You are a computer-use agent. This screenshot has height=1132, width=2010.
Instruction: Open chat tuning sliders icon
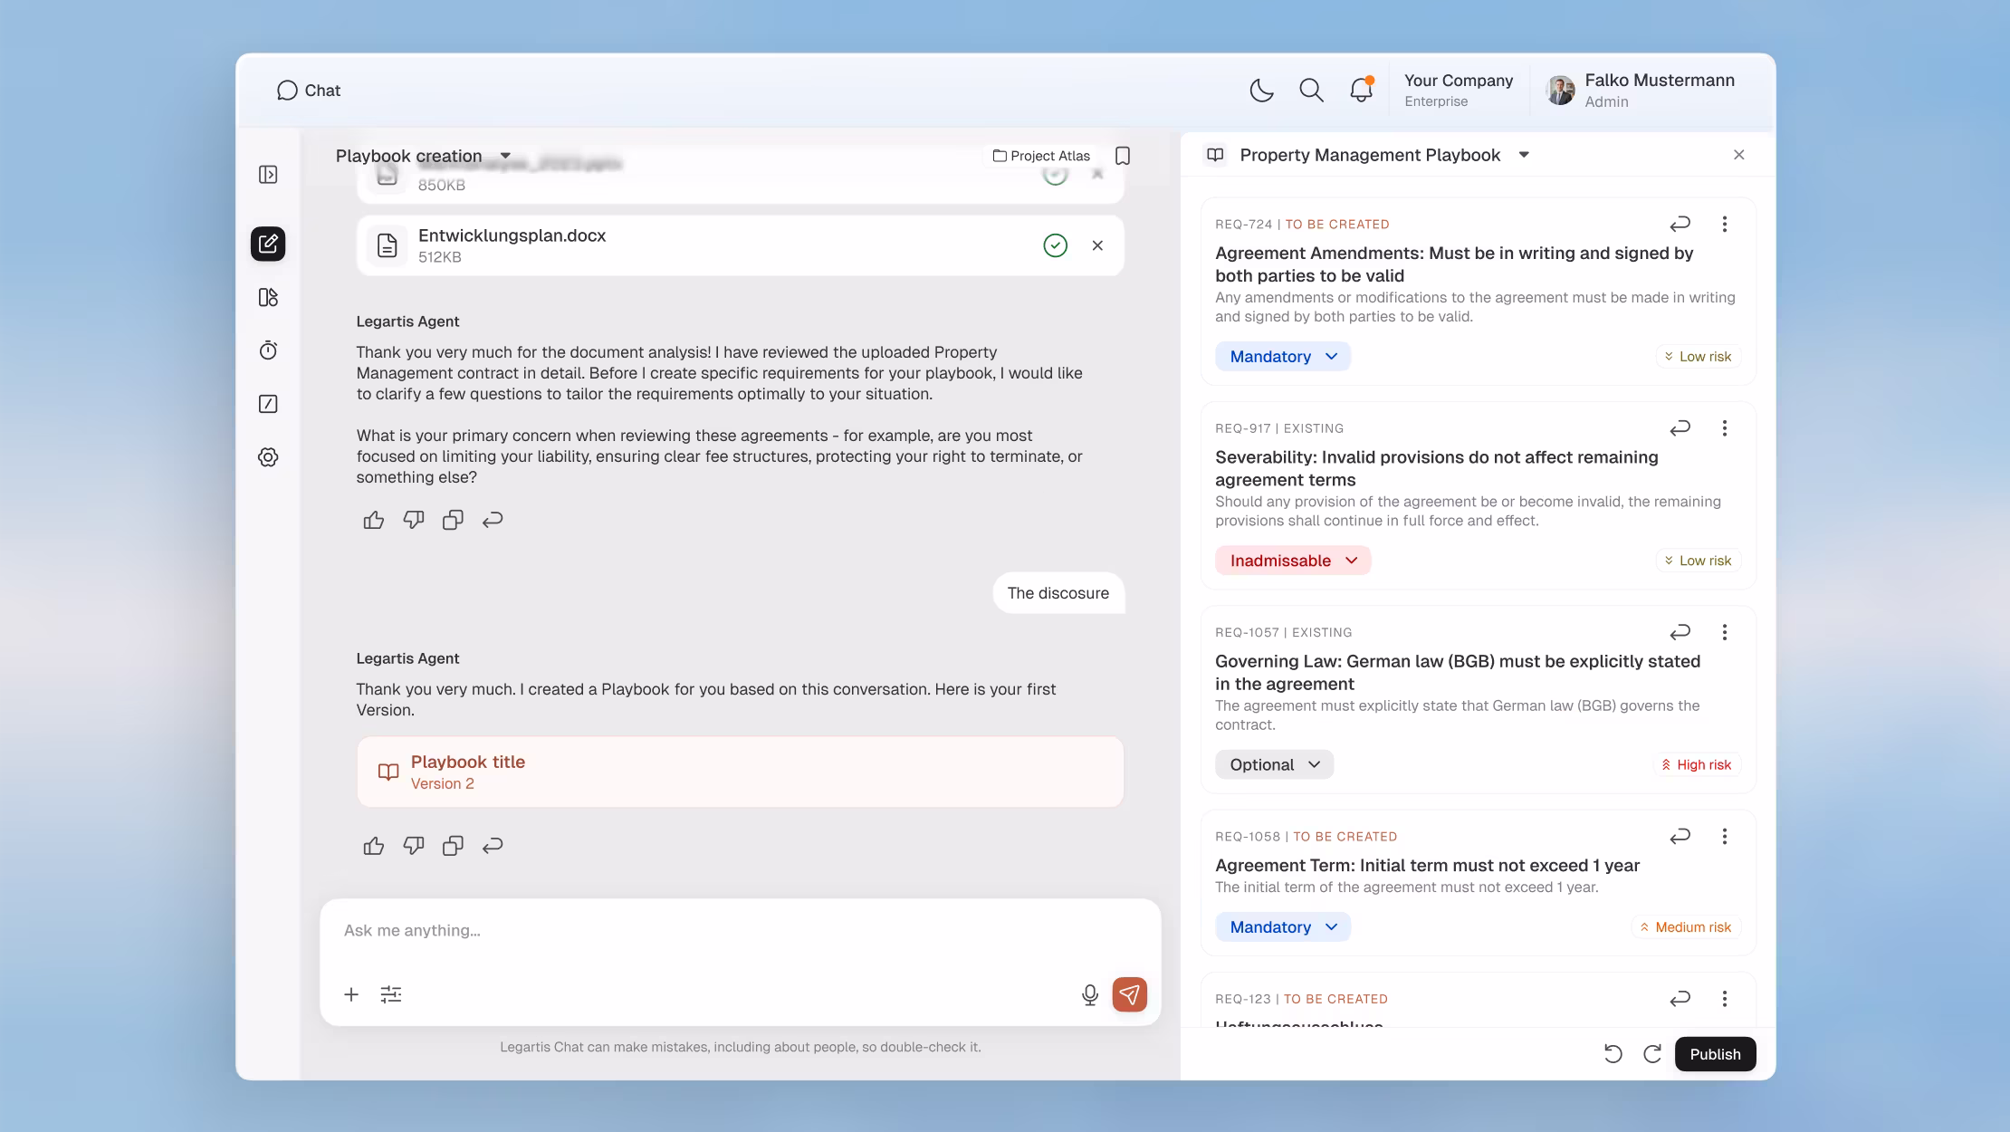391,995
